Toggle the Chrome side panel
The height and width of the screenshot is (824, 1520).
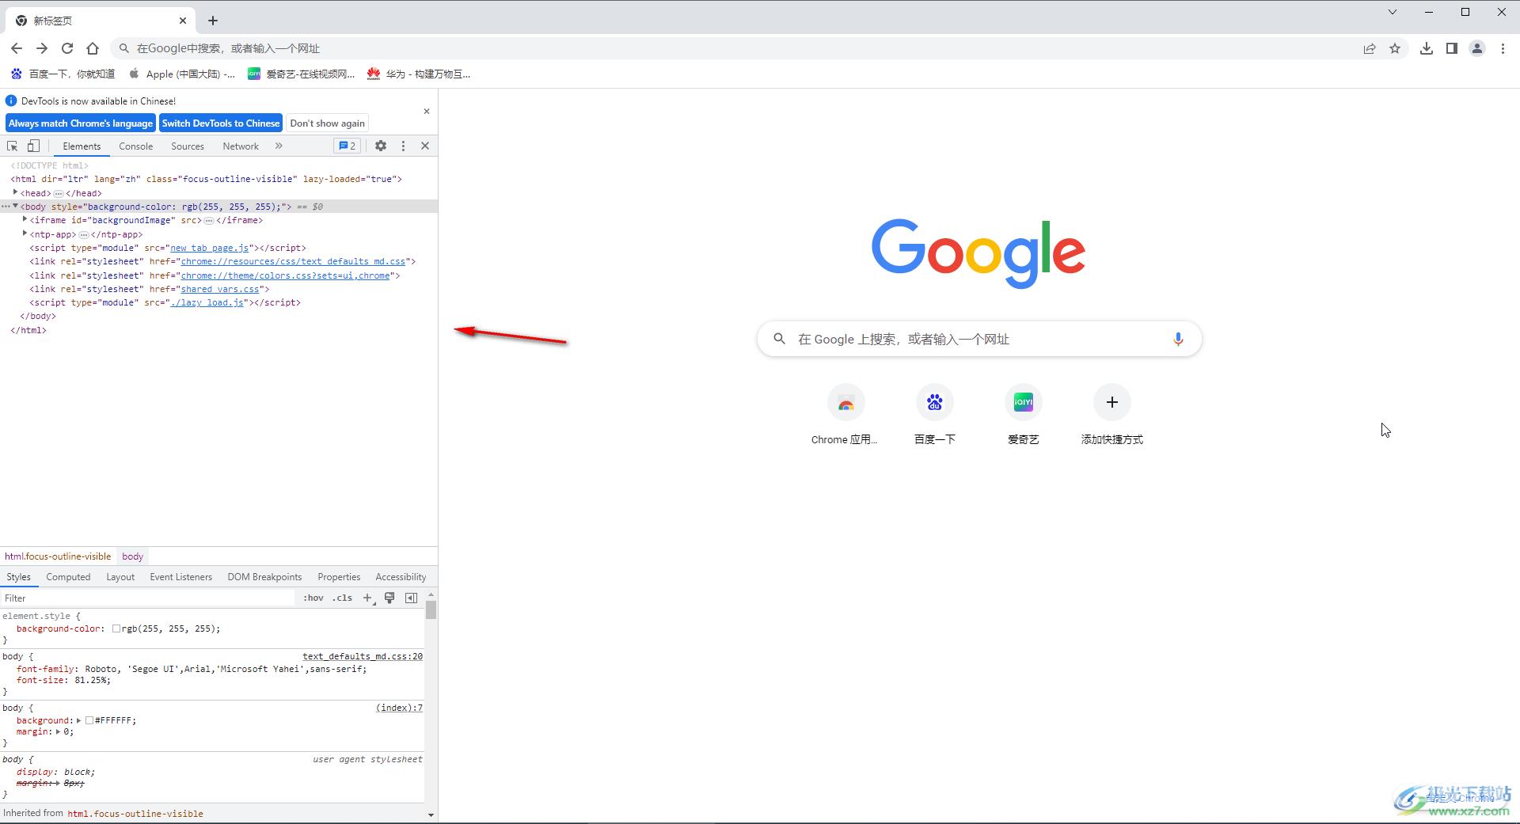point(1452,48)
